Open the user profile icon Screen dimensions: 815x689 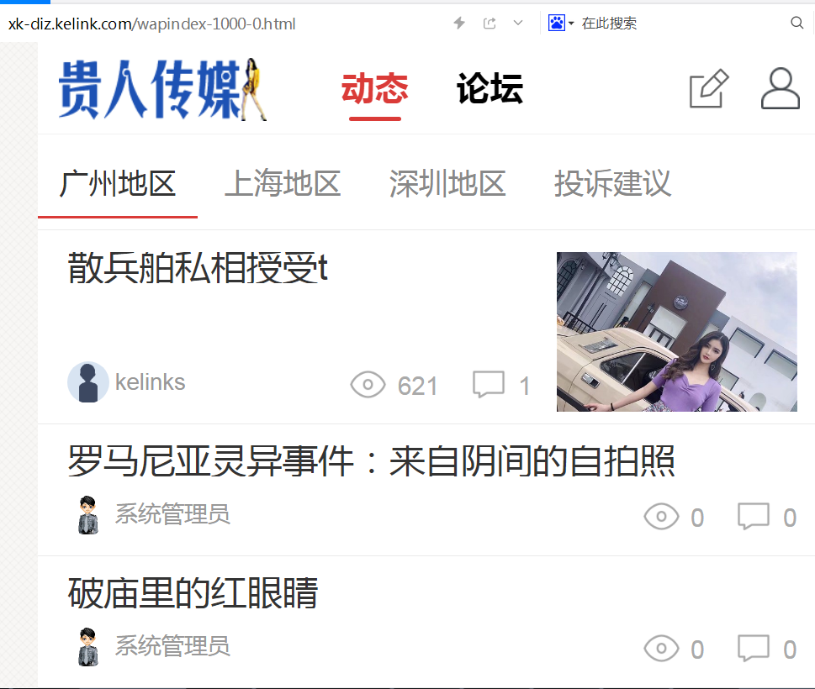781,88
